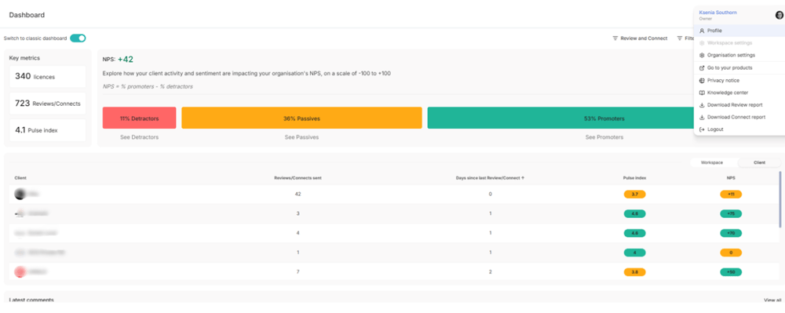
Task: Click the 340 licences metric card
Action: point(48,77)
